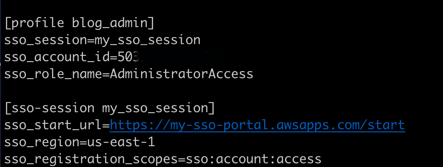Click the us-east-1 region value

[x=121, y=142]
